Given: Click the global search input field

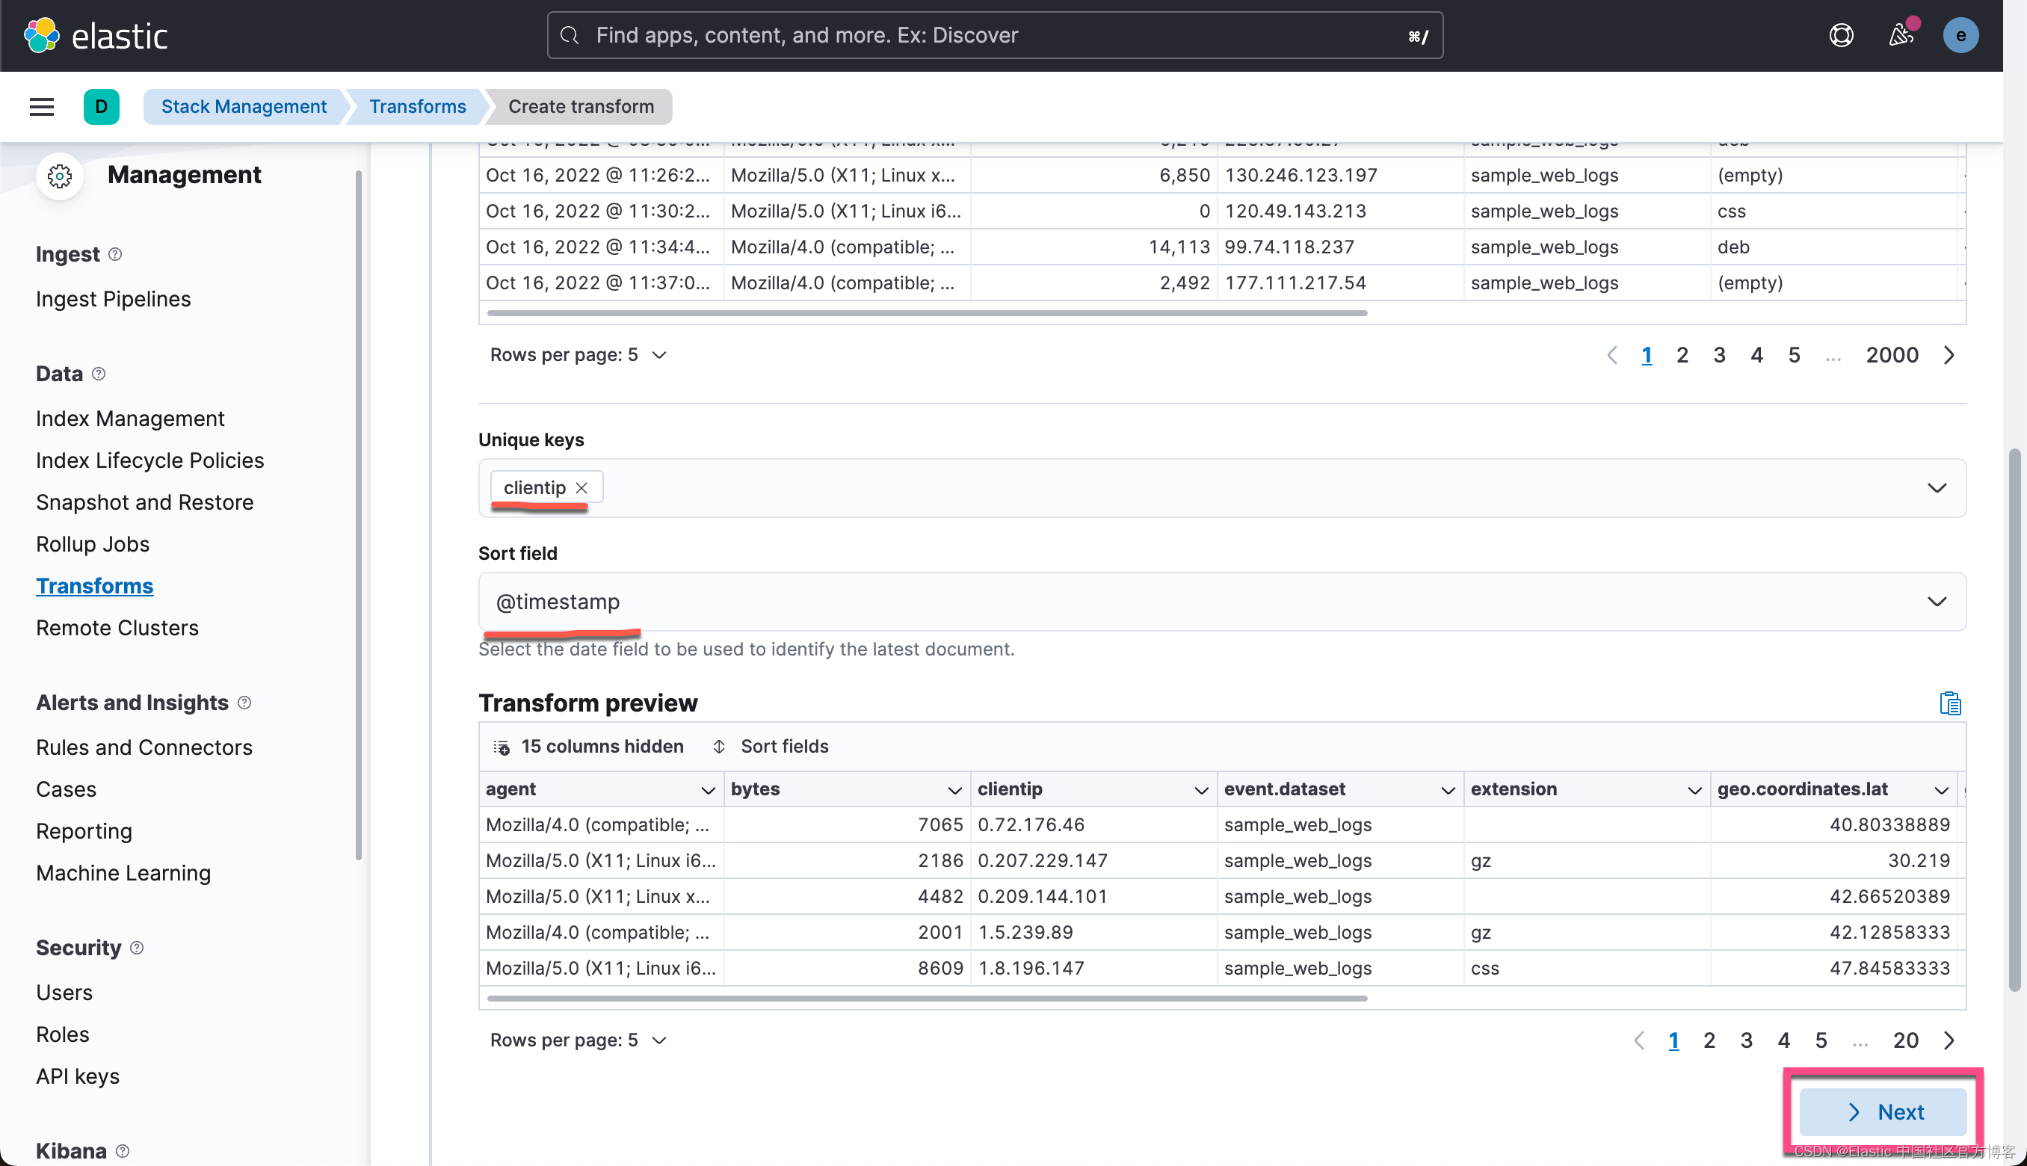Looking at the screenshot, I should (x=993, y=35).
